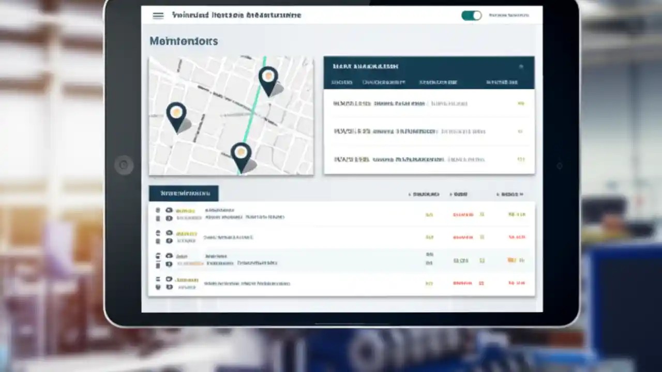This screenshot has width=662, height=372.
Task: Open the hamburger navigation menu
Action: 158,16
